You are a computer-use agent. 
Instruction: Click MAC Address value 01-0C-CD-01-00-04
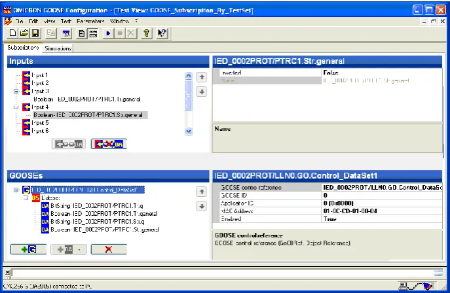tap(382, 211)
